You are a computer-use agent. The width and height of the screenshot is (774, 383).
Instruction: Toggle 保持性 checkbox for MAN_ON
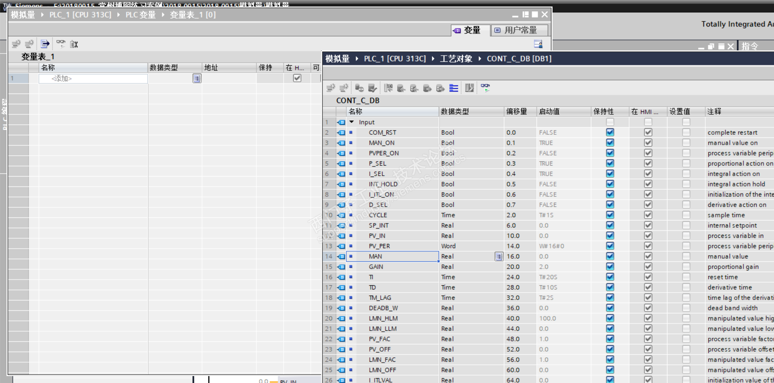[610, 143]
